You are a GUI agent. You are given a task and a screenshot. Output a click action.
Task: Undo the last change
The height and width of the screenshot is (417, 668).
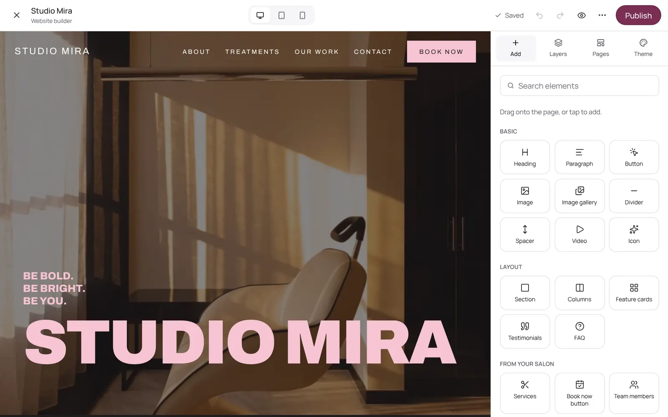point(539,15)
